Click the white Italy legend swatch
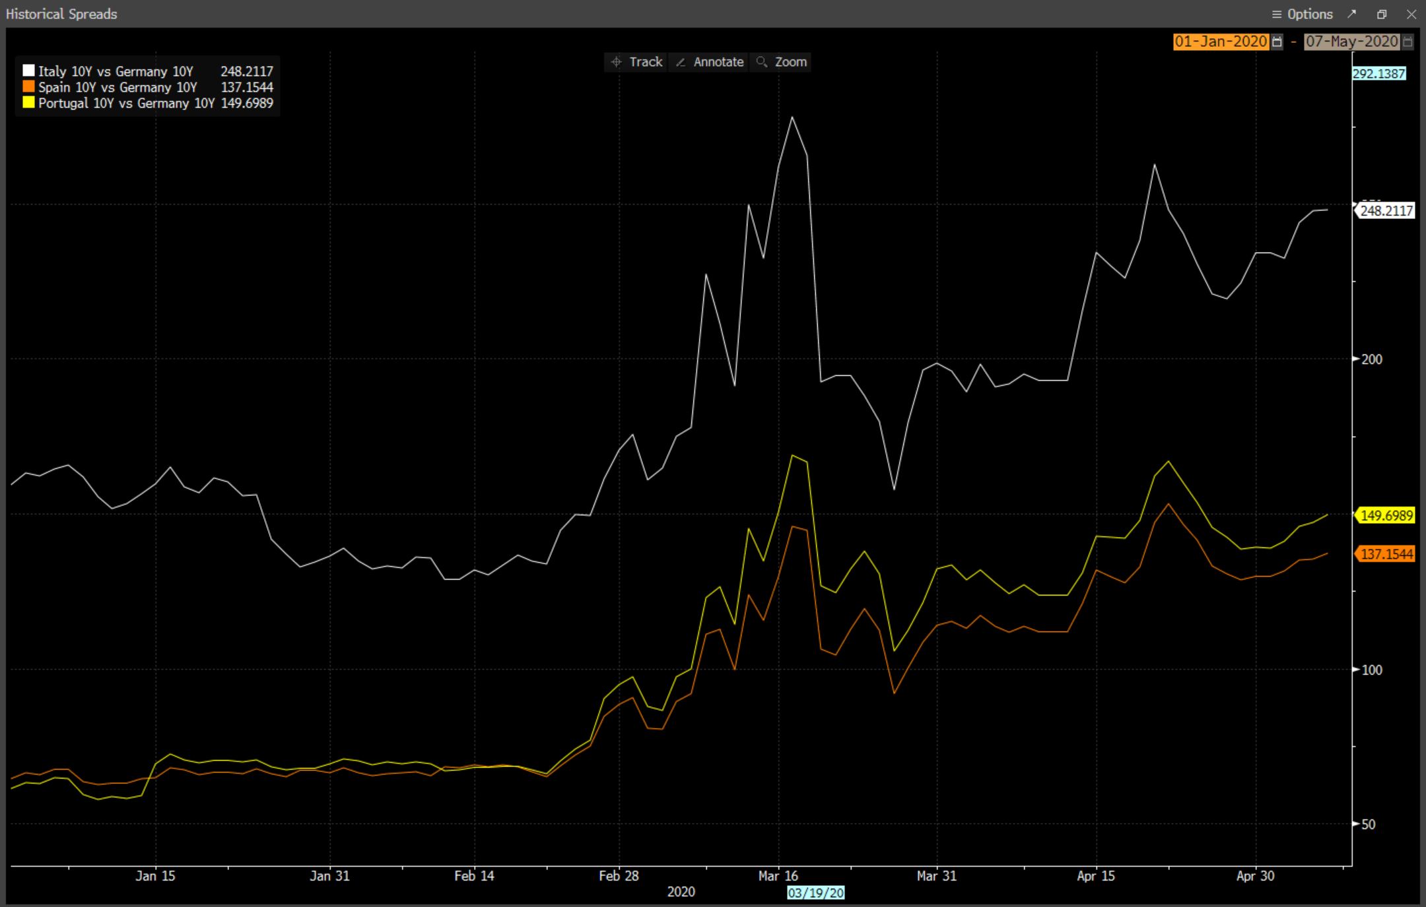The height and width of the screenshot is (907, 1426). 28,71
